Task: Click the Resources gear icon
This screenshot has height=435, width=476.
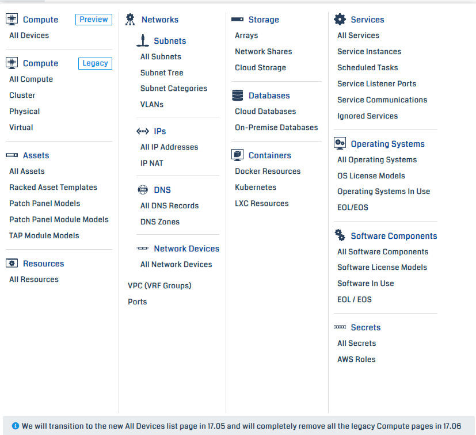Action: [x=12, y=263]
